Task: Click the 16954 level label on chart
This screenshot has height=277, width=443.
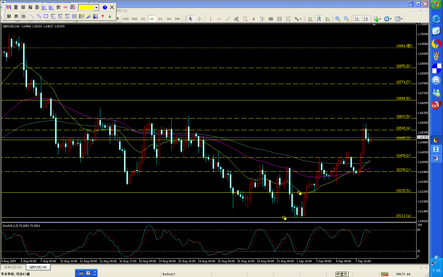Action: coord(404,46)
